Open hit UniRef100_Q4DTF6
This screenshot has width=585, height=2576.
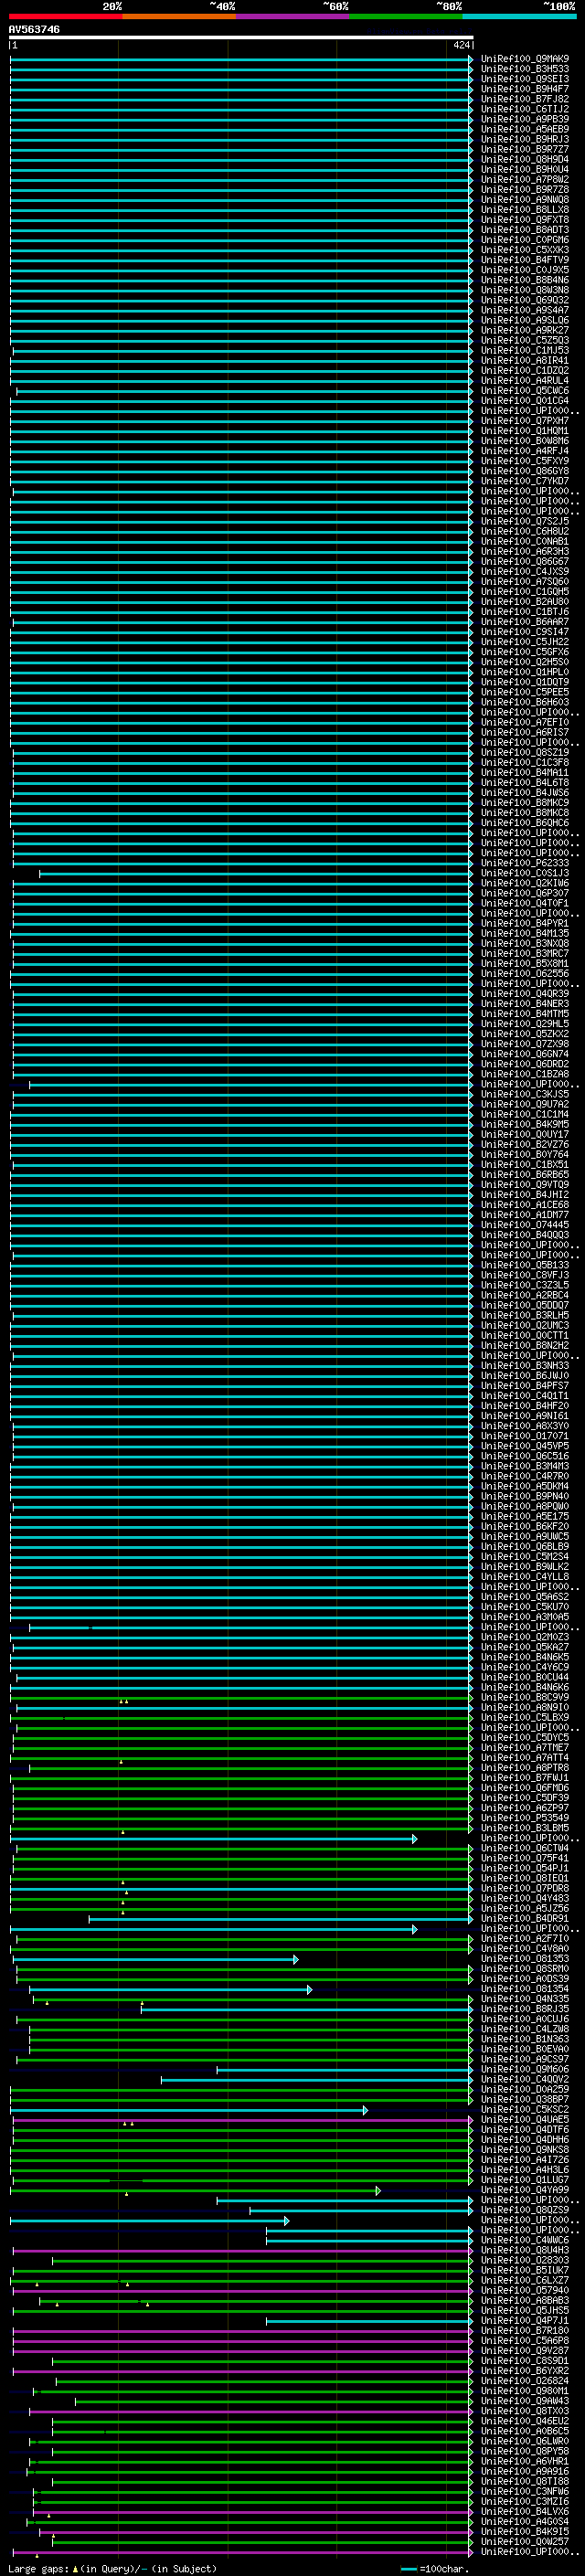pos(524,2129)
